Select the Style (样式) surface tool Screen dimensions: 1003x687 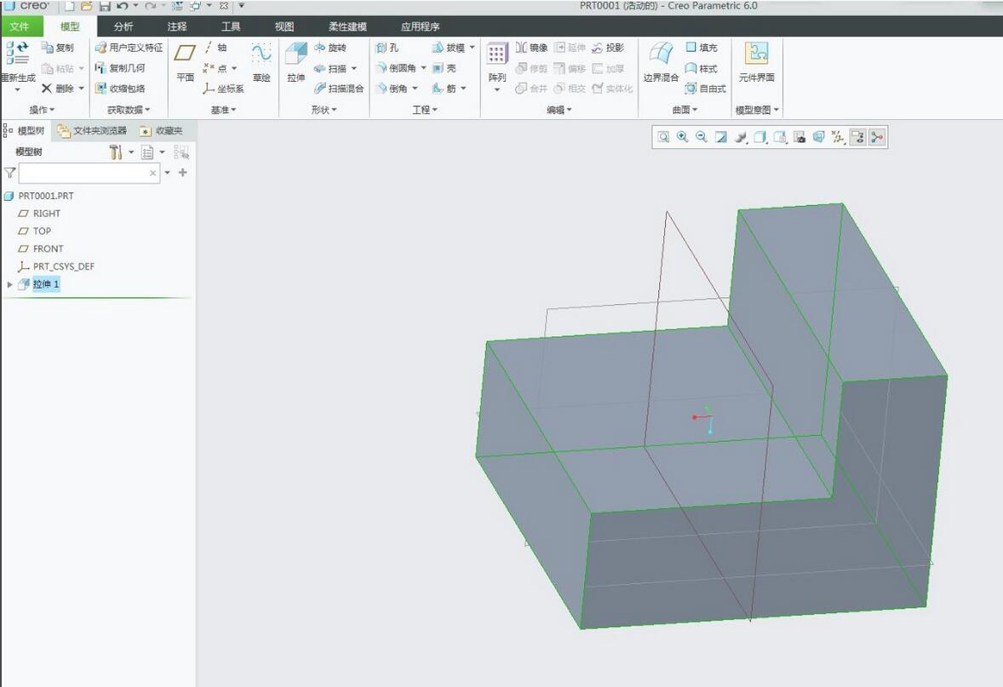click(x=702, y=68)
